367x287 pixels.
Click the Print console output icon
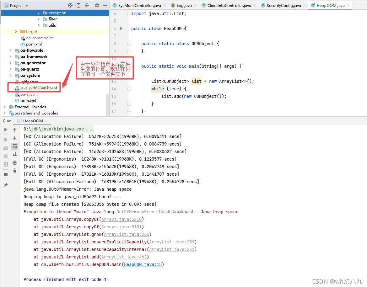pyautogui.click(x=15, y=162)
